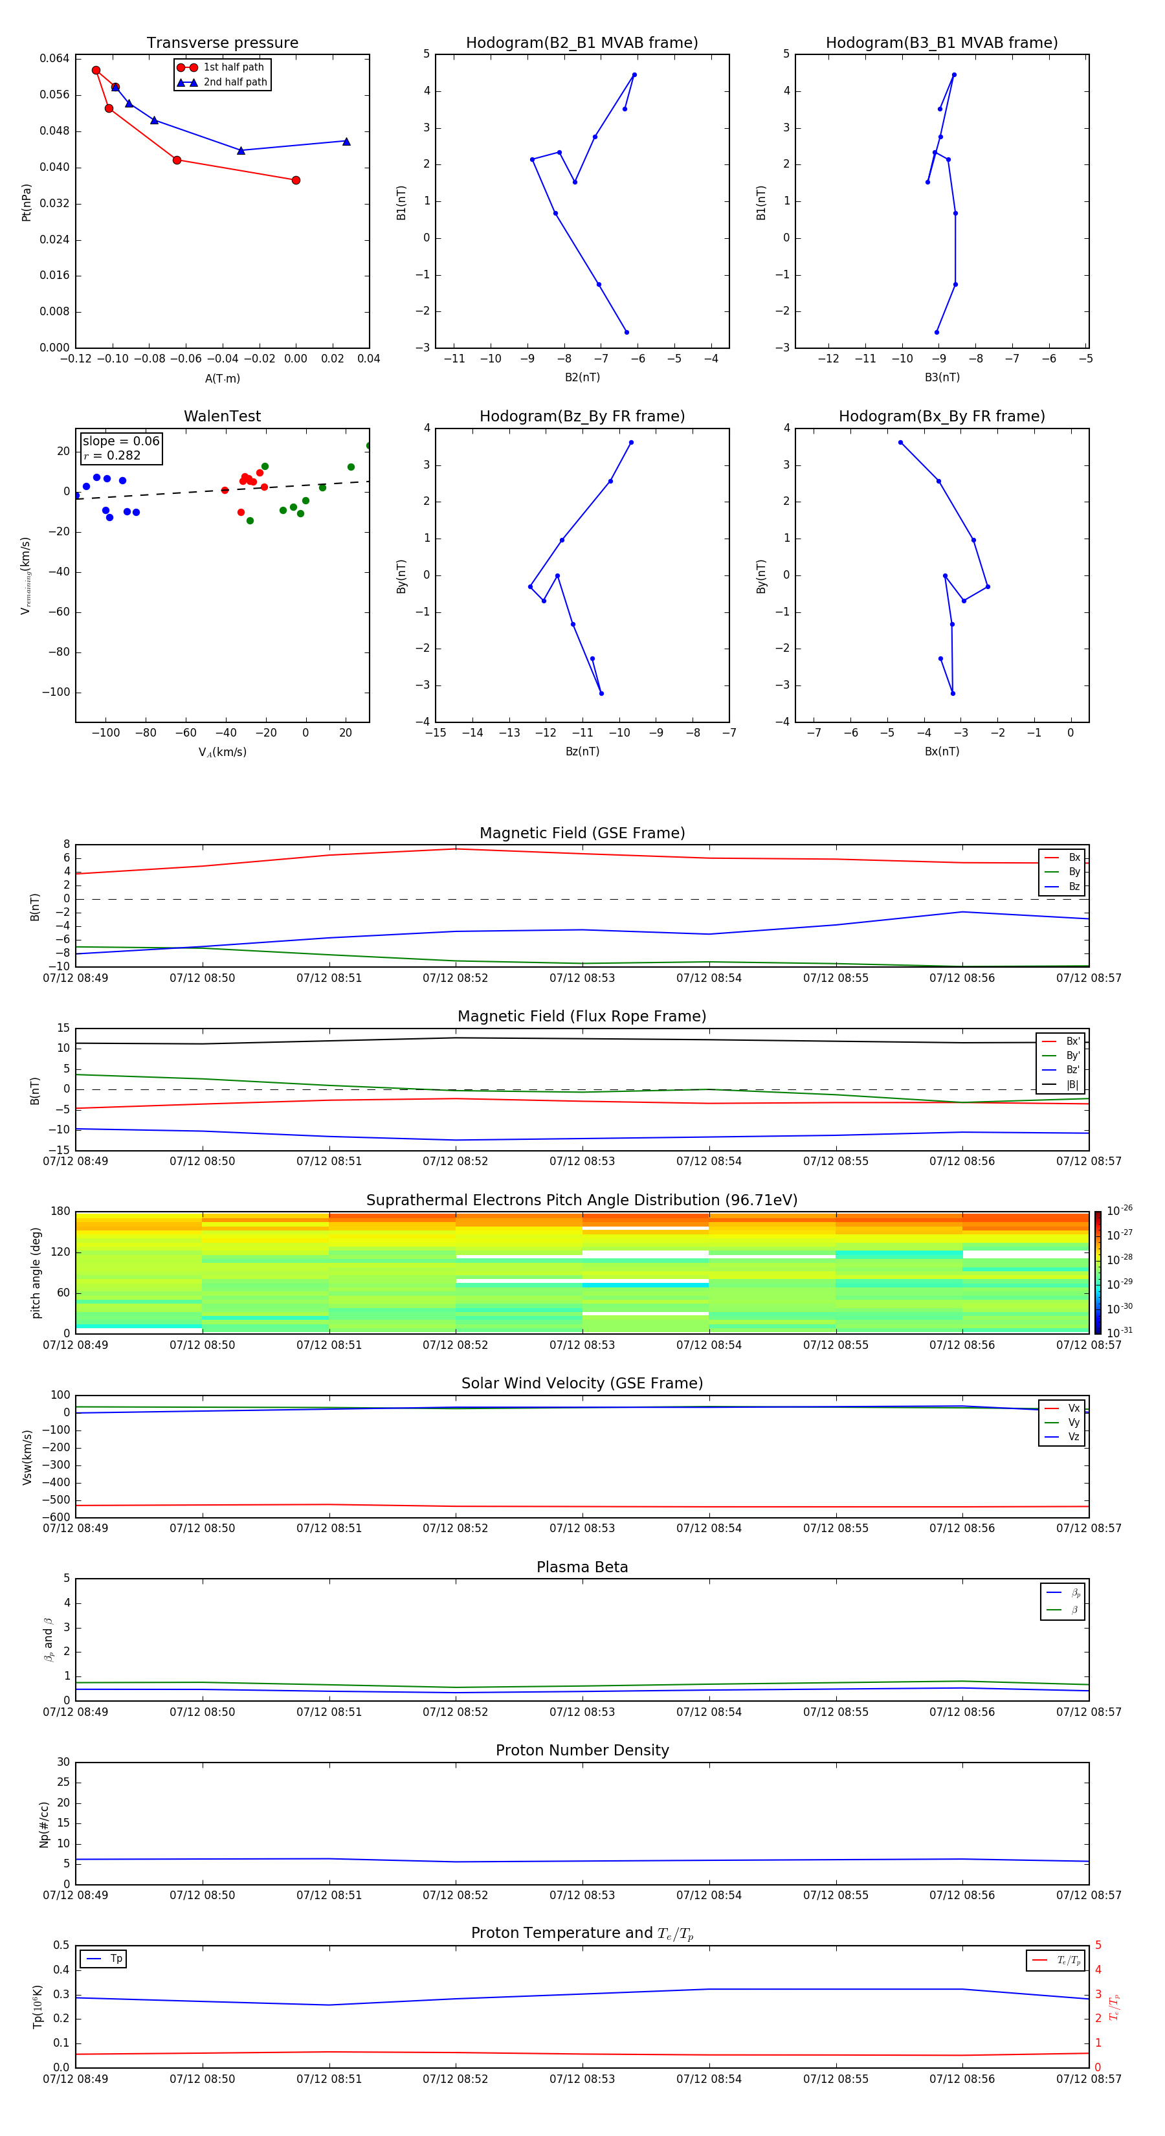Click the '10^-31' colorbar tick label

[1120, 1333]
